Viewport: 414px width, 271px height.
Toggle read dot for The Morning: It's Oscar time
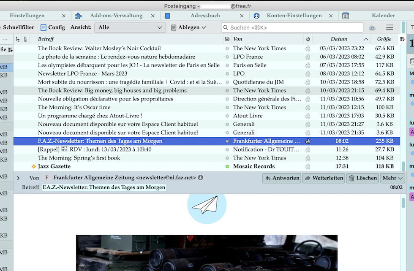pyautogui.click(x=227, y=107)
